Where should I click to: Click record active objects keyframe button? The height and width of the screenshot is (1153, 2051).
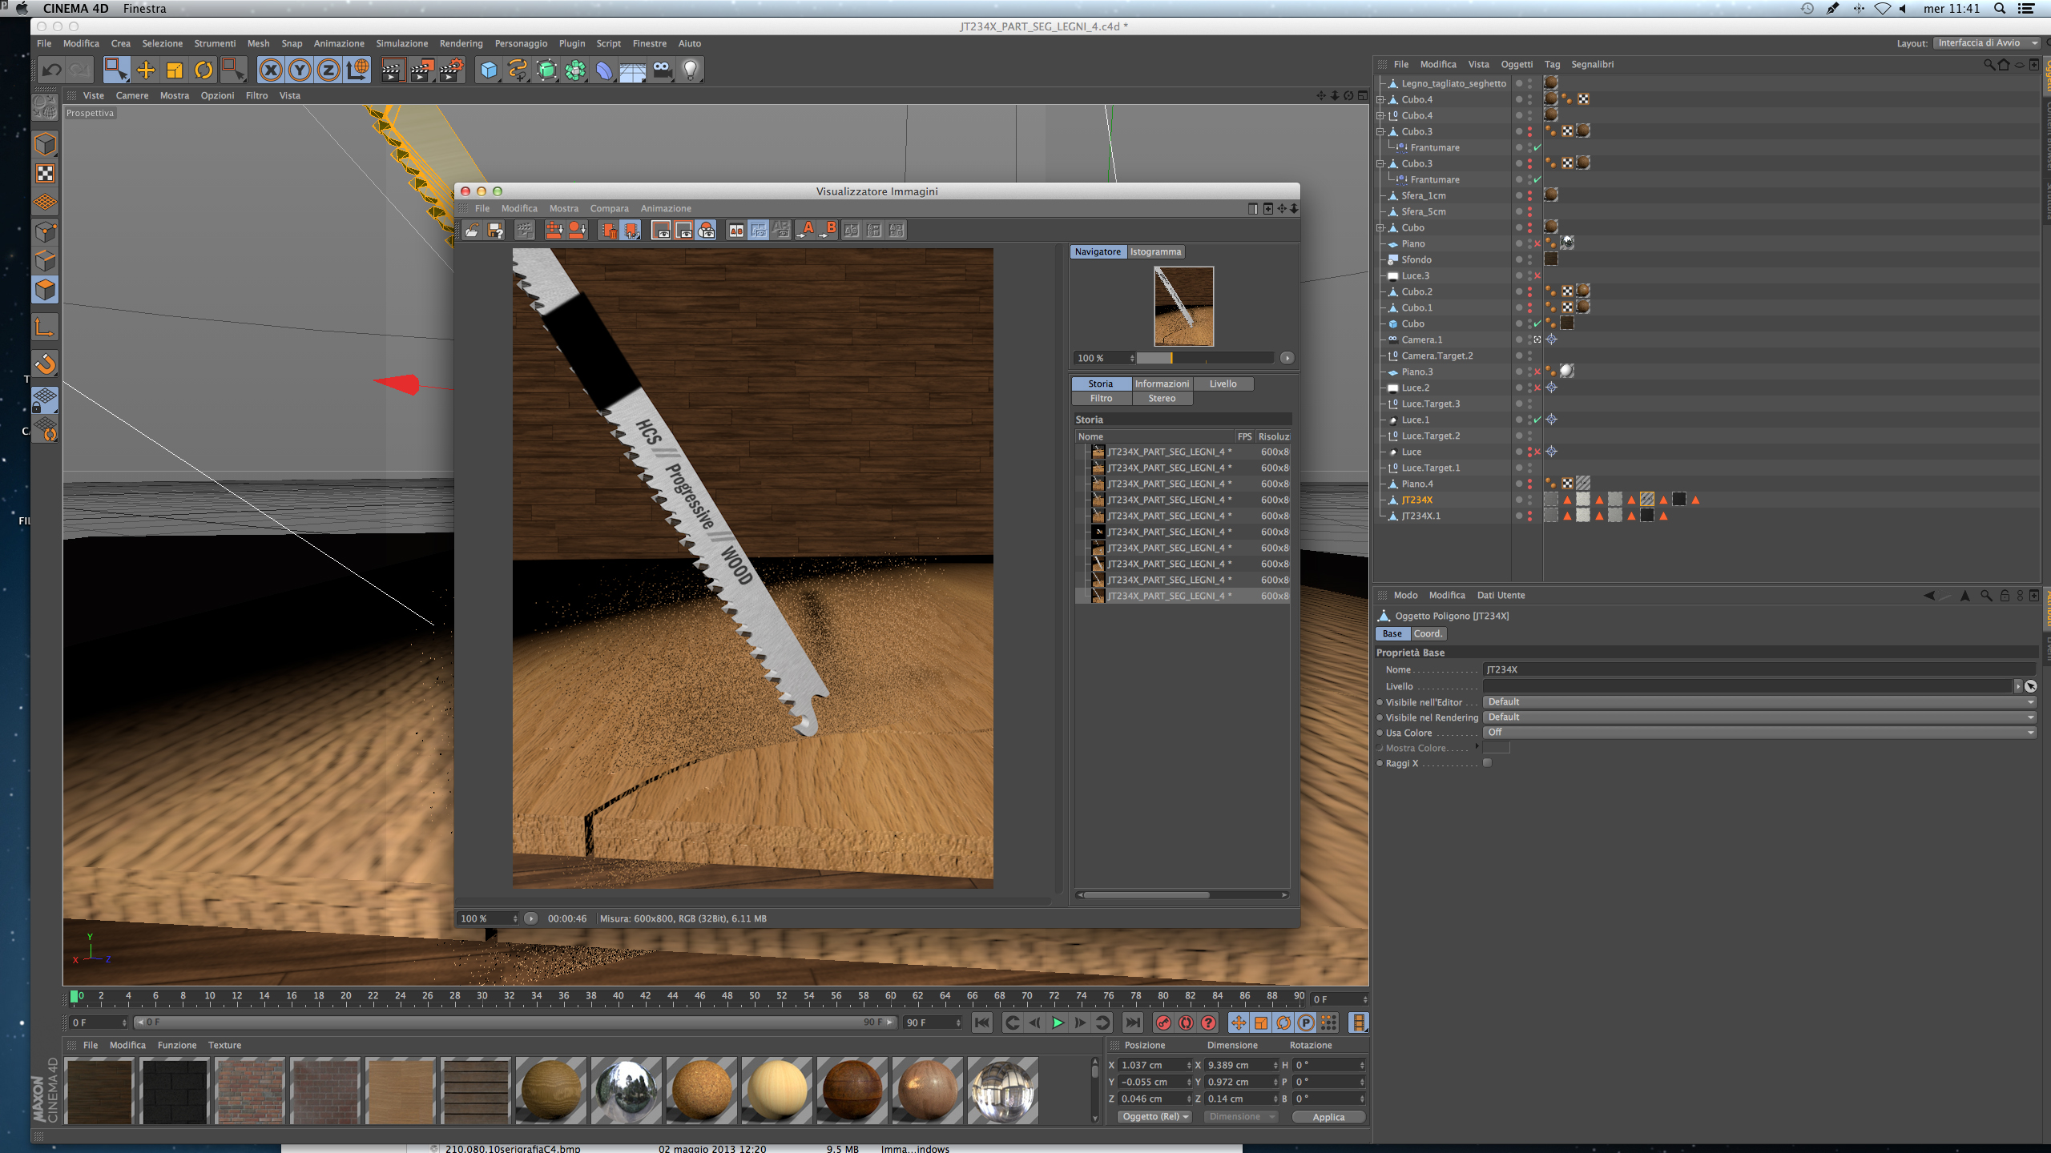(x=1163, y=1022)
